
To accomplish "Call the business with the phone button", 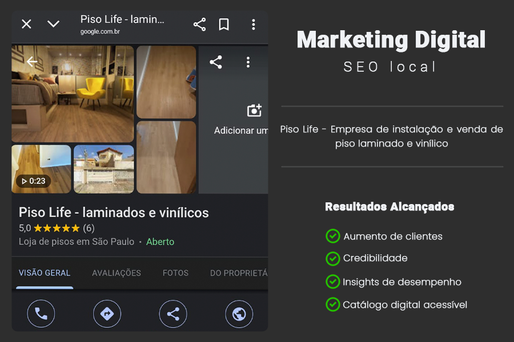I will click(41, 314).
